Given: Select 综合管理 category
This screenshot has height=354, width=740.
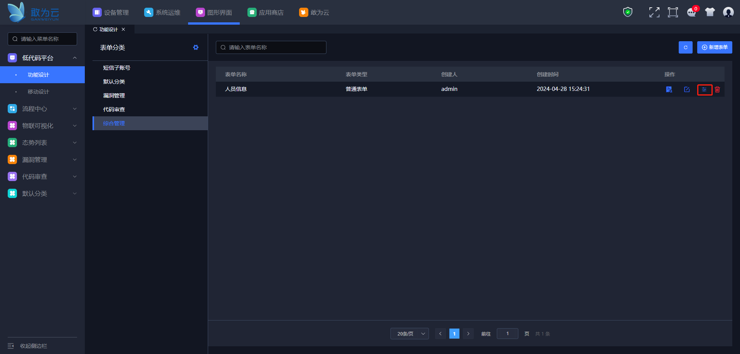Looking at the screenshot, I should click(150, 123).
